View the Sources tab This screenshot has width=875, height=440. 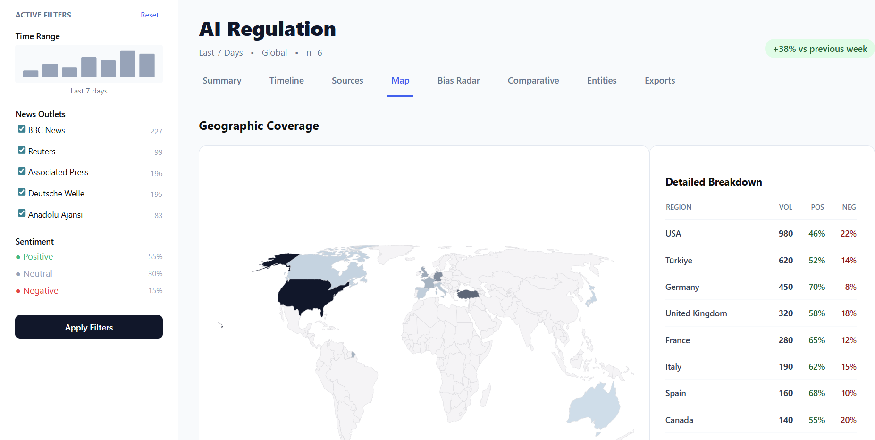347,80
